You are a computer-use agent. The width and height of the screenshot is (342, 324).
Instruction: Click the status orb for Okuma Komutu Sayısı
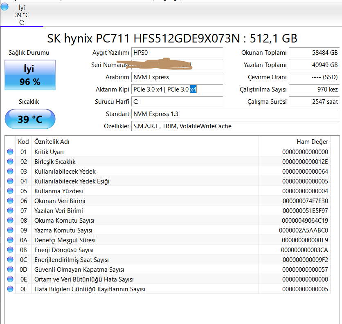tap(10, 220)
